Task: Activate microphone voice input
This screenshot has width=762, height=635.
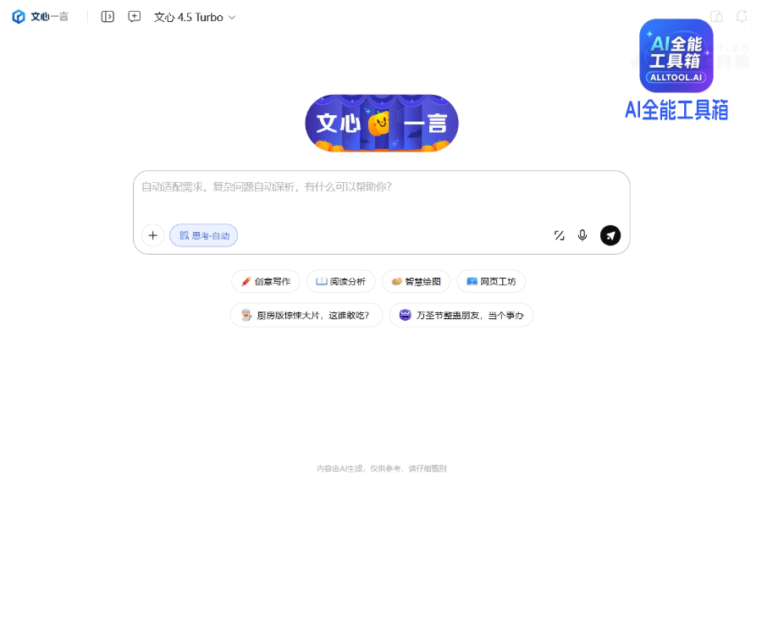Action: 583,235
